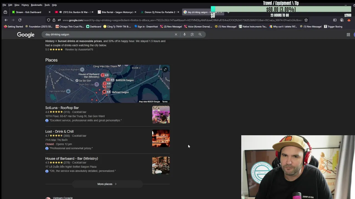Image resolution: width=355 pixels, height=199 pixels.
Task: Click the URL address bar
Action: coord(182,20)
